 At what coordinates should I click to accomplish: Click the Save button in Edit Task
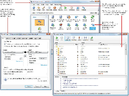pyautogui.click(x=29, y=86)
